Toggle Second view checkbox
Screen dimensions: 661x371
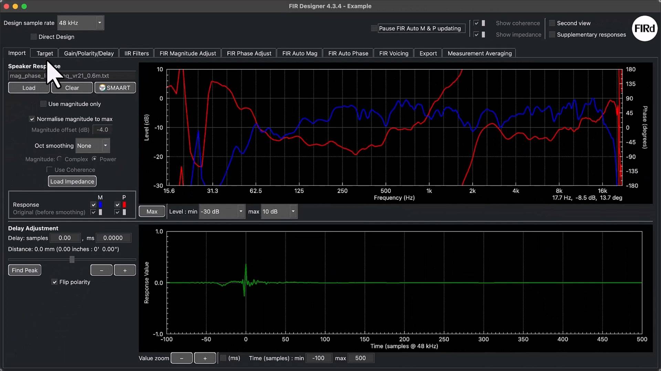point(552,23)
